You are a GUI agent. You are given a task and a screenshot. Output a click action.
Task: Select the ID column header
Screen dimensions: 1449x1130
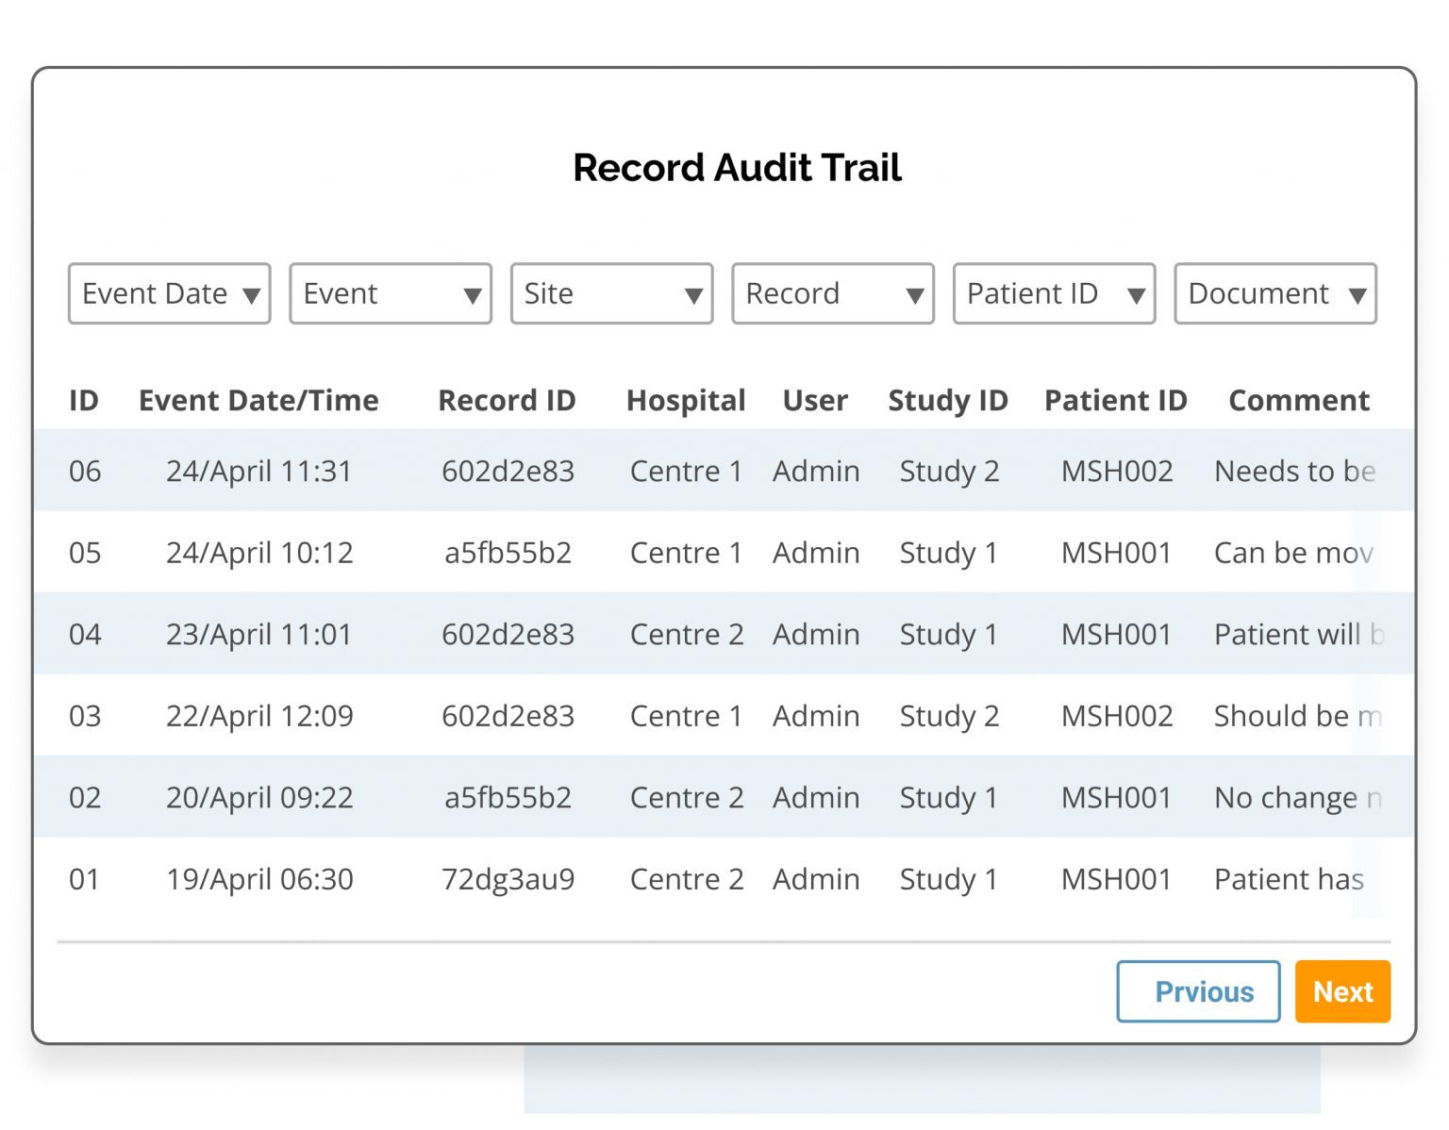[x=84, y=400]
